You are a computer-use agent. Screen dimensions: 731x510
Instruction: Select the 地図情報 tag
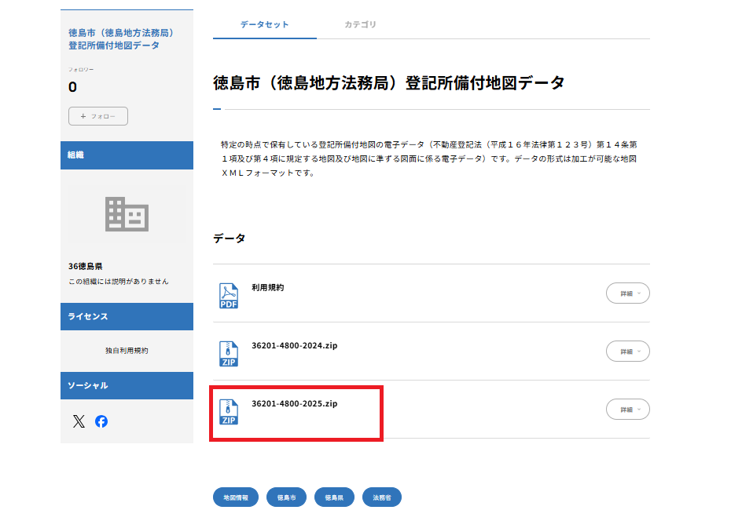pyautogui.click(x=236, y=497)
